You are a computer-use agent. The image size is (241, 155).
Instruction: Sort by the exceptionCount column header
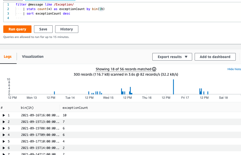[x=75, y=108]
